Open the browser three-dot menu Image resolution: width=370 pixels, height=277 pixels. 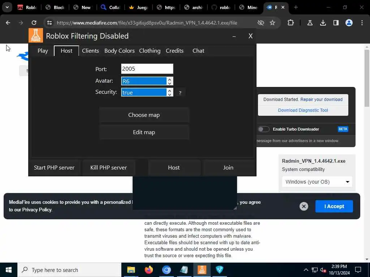tap(362, 23)
